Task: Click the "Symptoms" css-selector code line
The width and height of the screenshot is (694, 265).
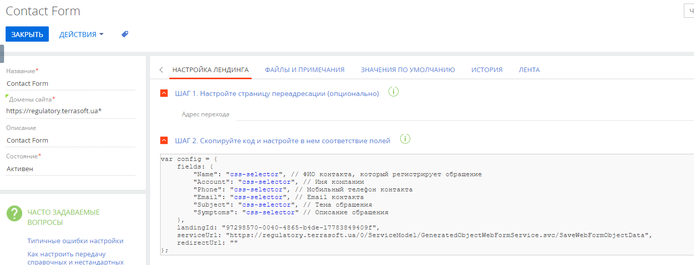Action: pos(291,212)
